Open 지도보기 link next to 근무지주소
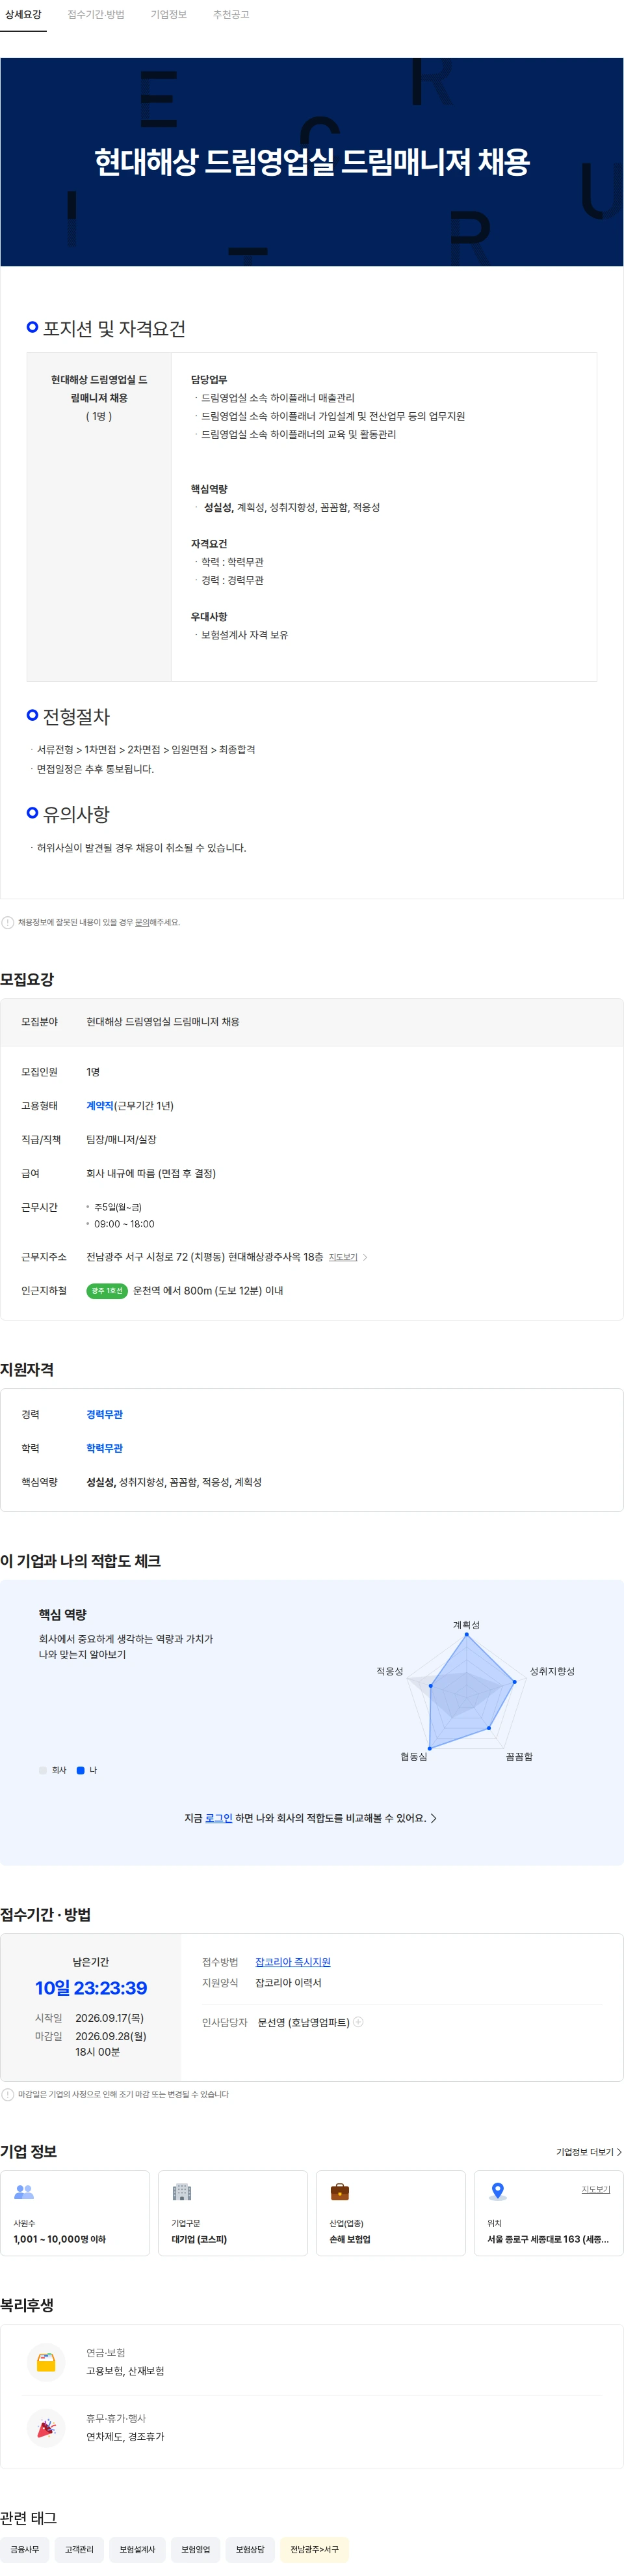 [343, 1257]
